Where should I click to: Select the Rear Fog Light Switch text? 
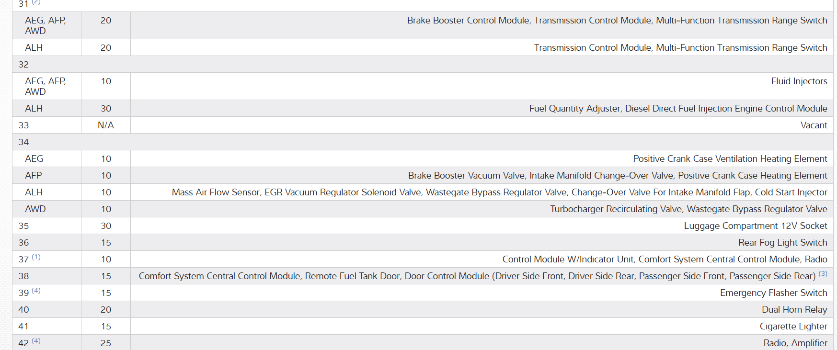[x=782, y=243]
